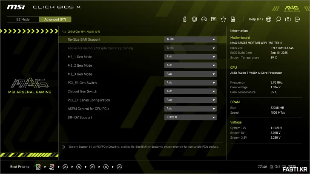The height and width of the screenshot is (174, 310).
Task: Expand the M2_2 Gen Mode dropdown
Action: 190,65
